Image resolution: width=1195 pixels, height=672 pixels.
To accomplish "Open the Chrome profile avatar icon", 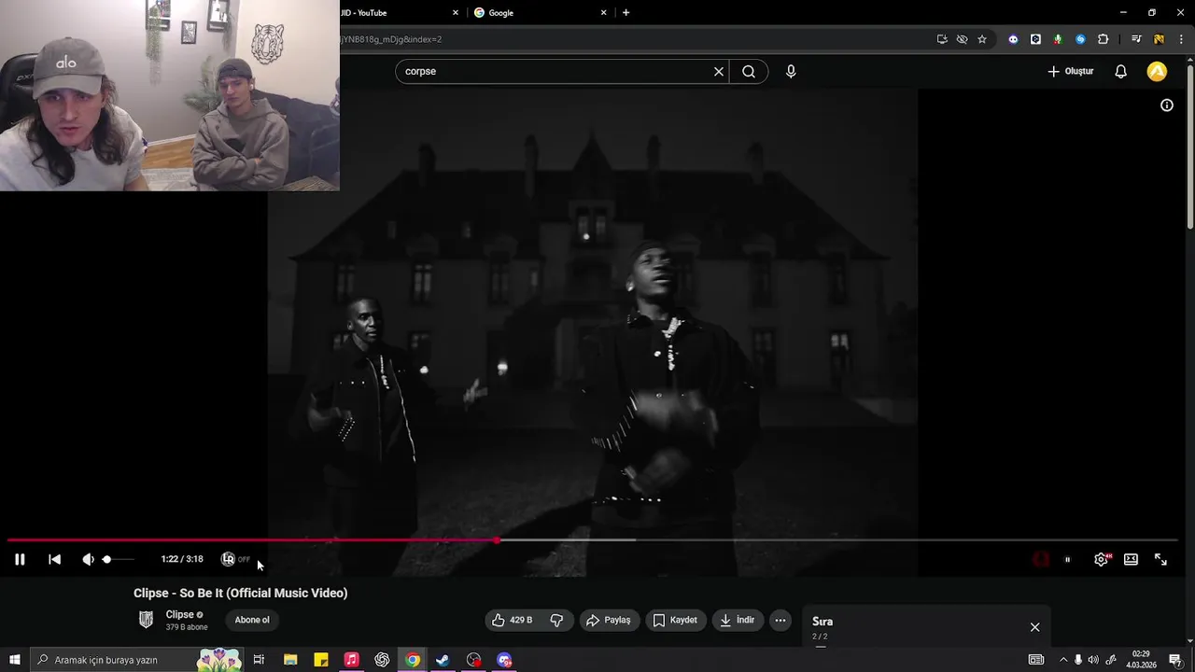I will pyautogui.click(x=1159, y=39).
